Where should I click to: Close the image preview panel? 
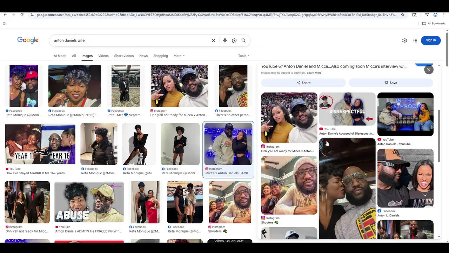coord(429,70)
